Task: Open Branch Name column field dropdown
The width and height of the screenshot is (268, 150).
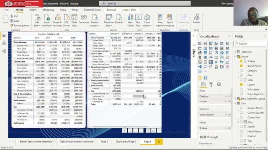Action: coord(226,115)
